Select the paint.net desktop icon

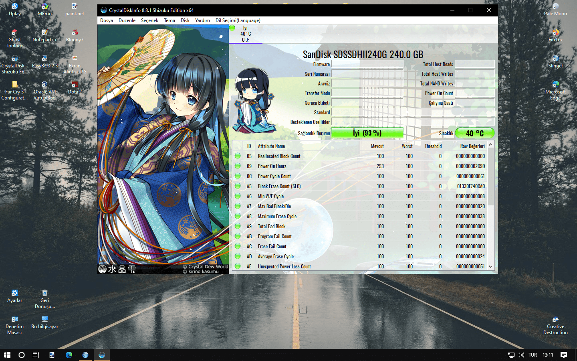75,10
